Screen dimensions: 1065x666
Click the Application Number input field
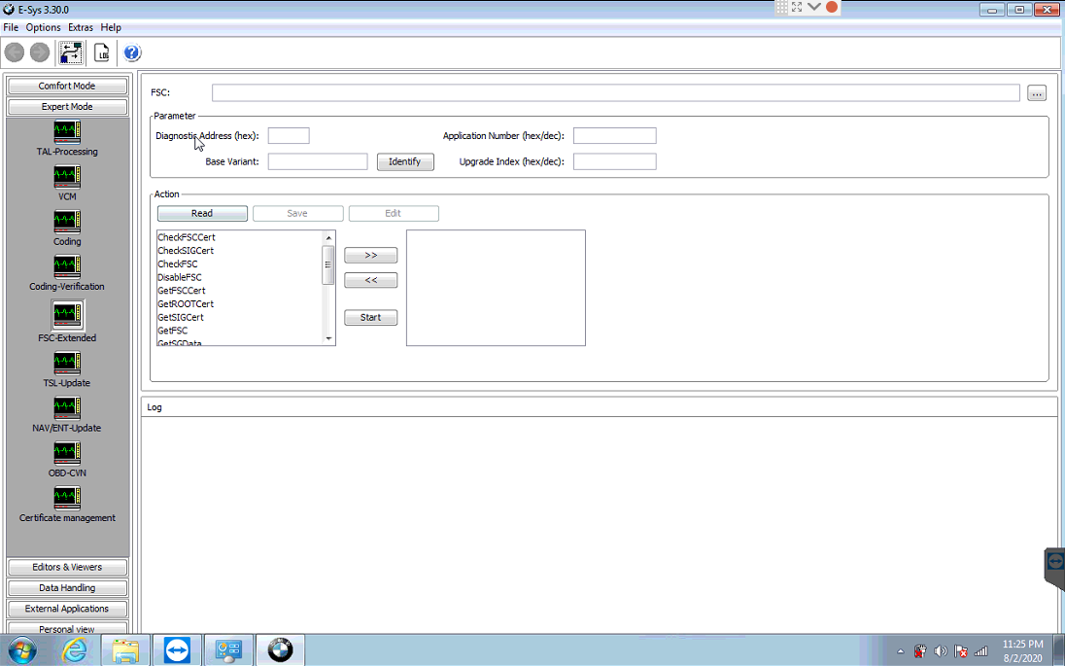point(615,135)
